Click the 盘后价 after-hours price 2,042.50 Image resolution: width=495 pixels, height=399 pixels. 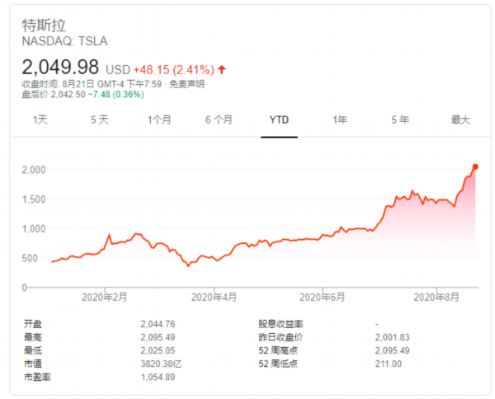pyautogui.click(x=70, y=94)
